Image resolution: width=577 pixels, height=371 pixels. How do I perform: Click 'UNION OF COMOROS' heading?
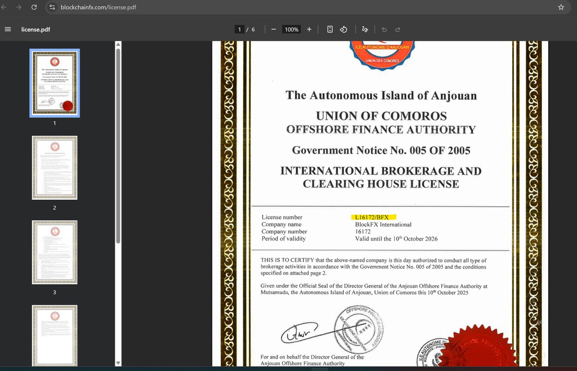pyautogui.click(x=381, y=116)
